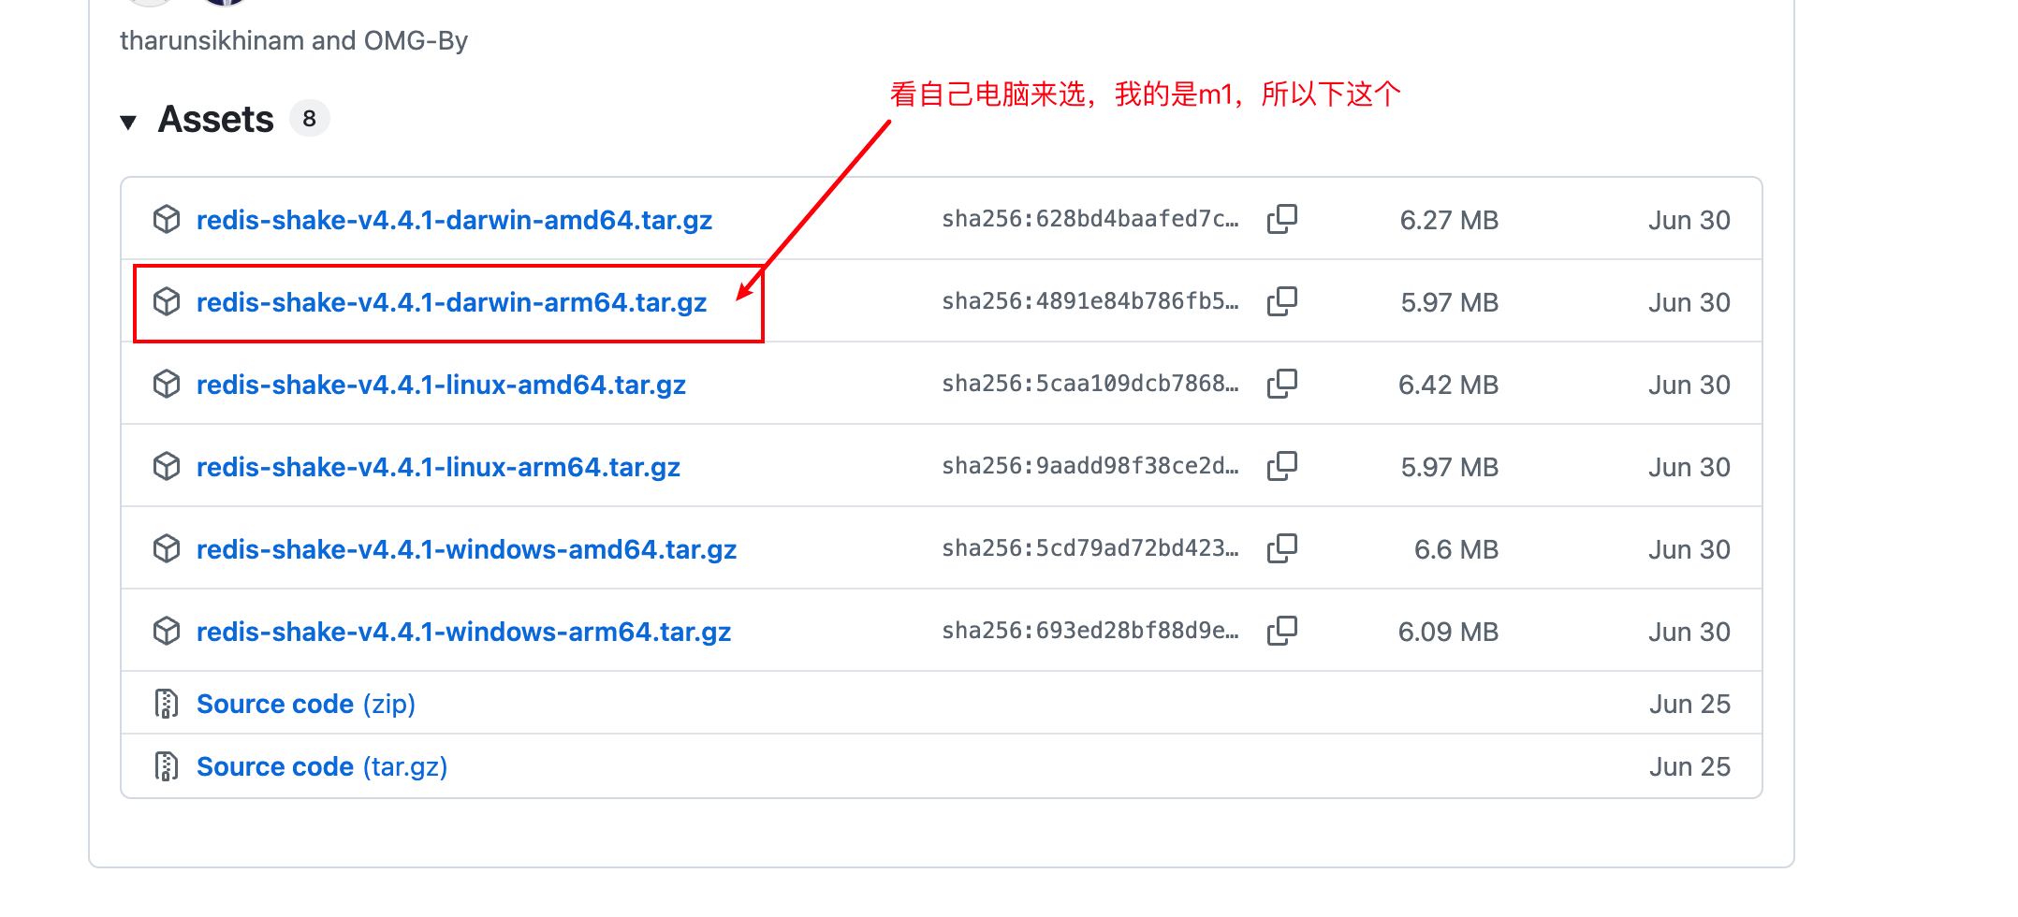The height and width of the screenshot is (917, 2018).
Task: Click the sha256:693ed28bf88d9e… hash text
Action: [x=1090, y=631]
